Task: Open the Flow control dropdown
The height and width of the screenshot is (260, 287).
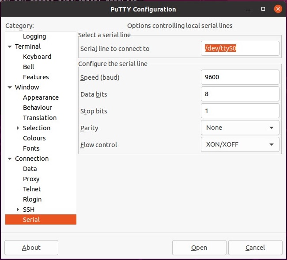Action: 240,144
